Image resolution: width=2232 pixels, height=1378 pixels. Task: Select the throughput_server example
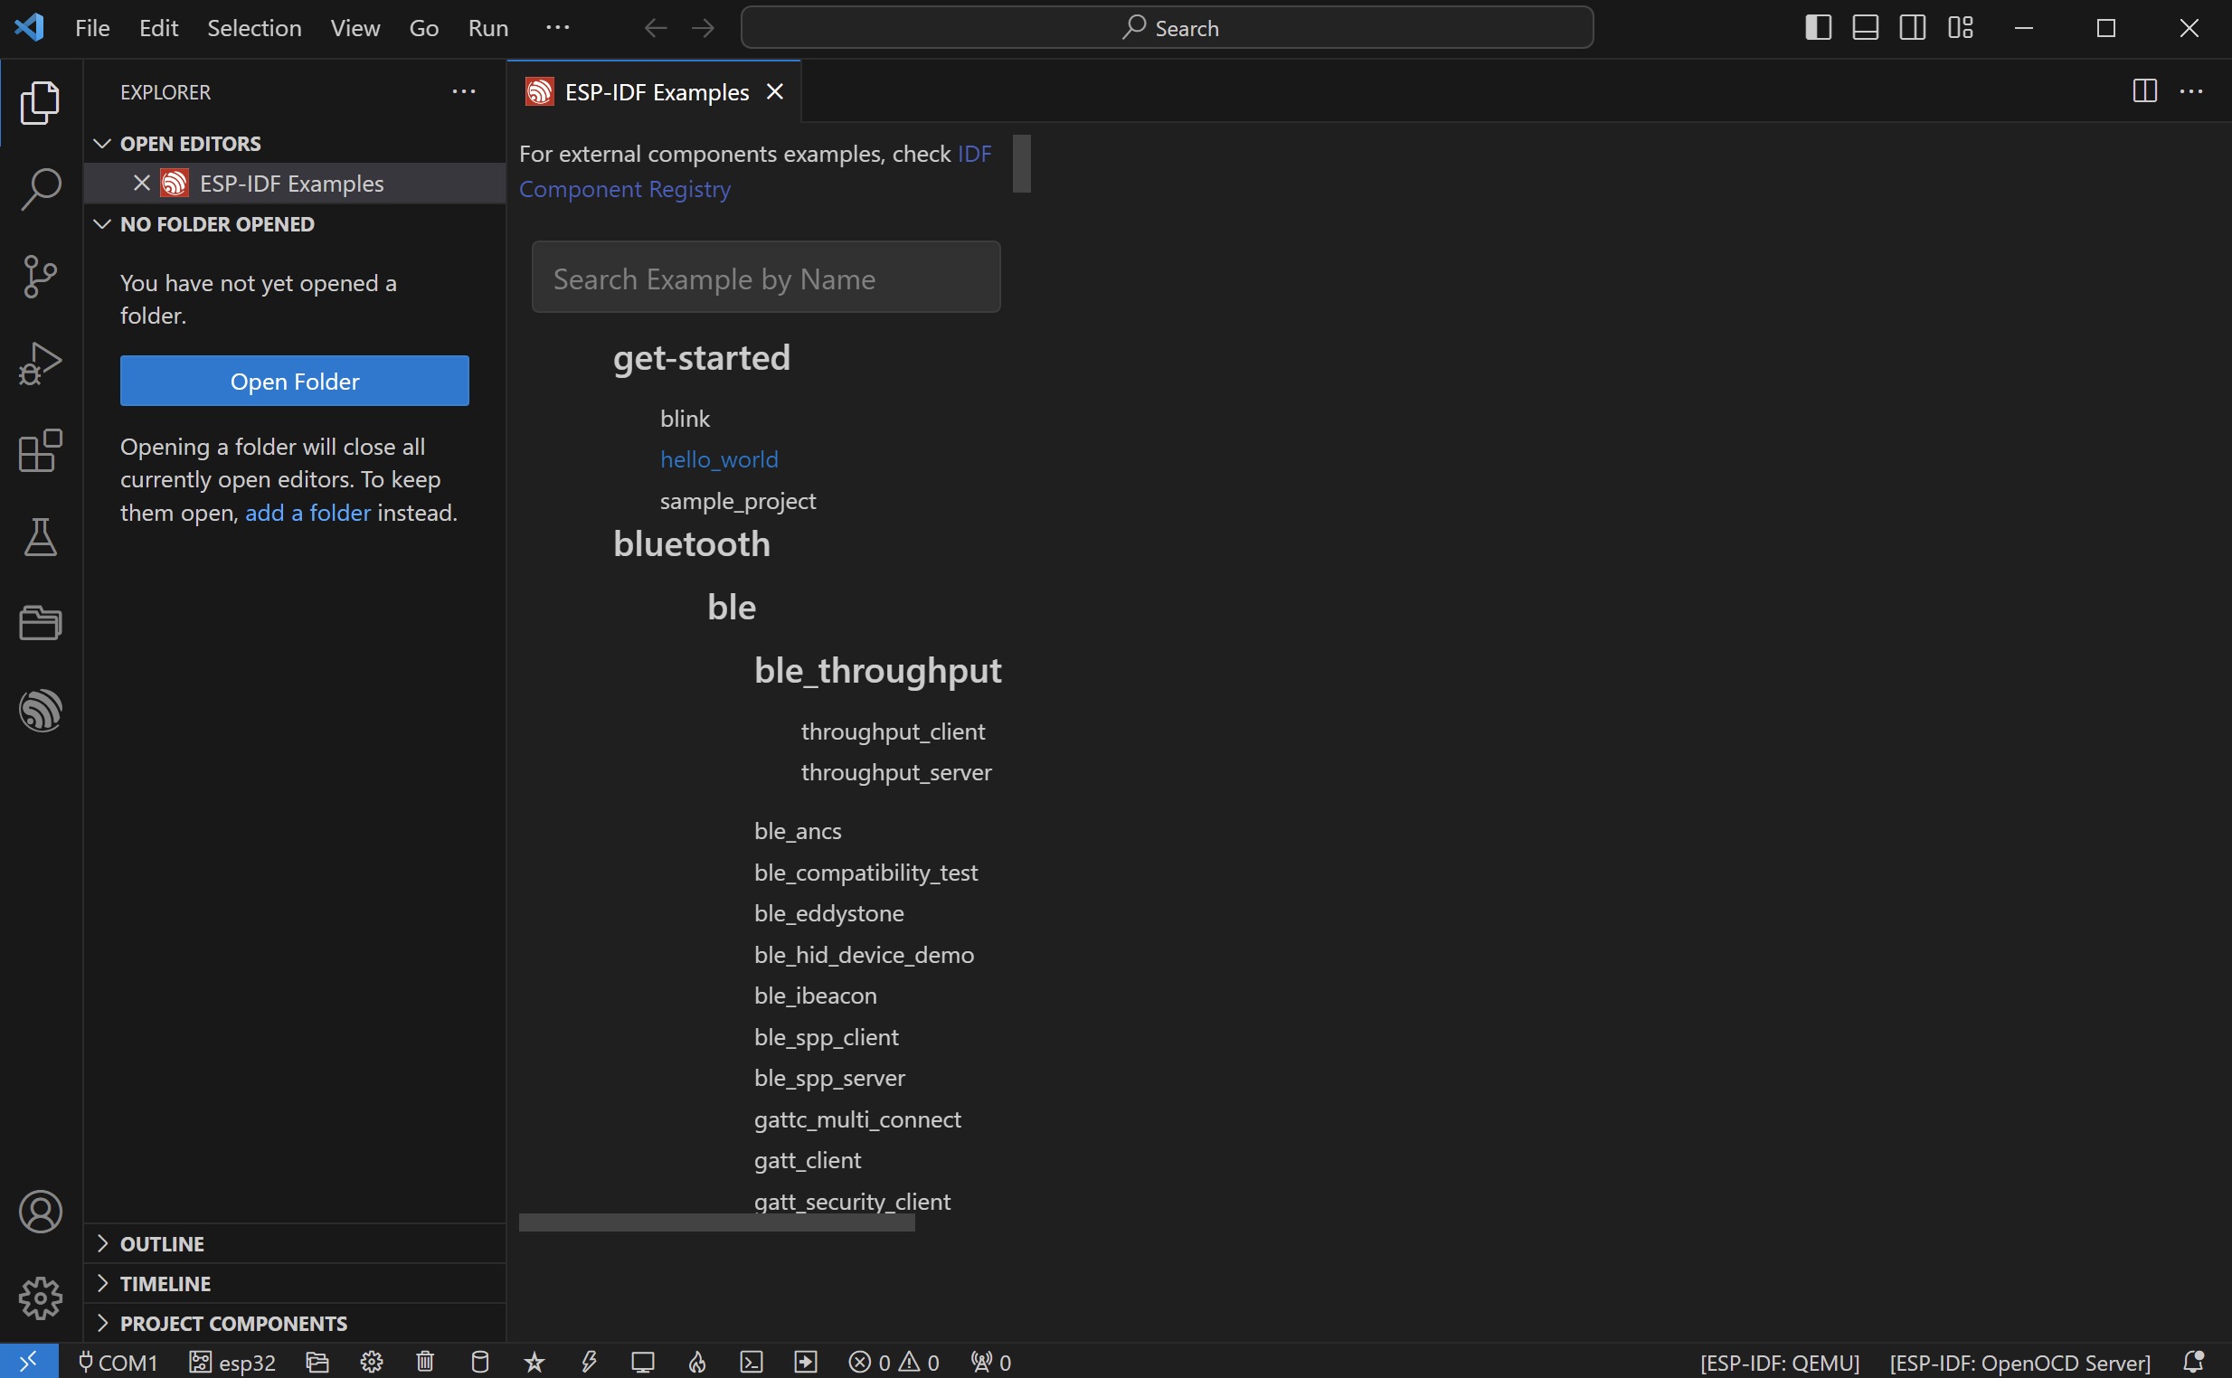pyautogui.click(x=896, y=773)
